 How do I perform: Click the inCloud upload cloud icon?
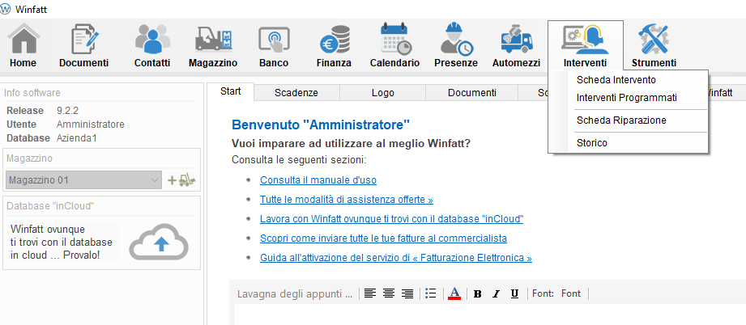click(159, 242)
